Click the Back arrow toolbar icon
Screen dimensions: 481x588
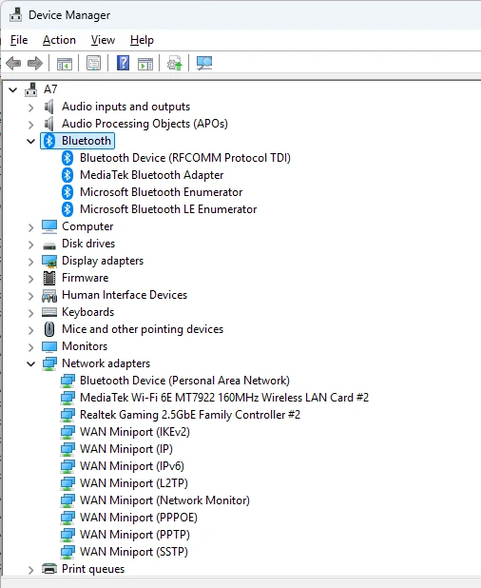[x=13, y=63]
